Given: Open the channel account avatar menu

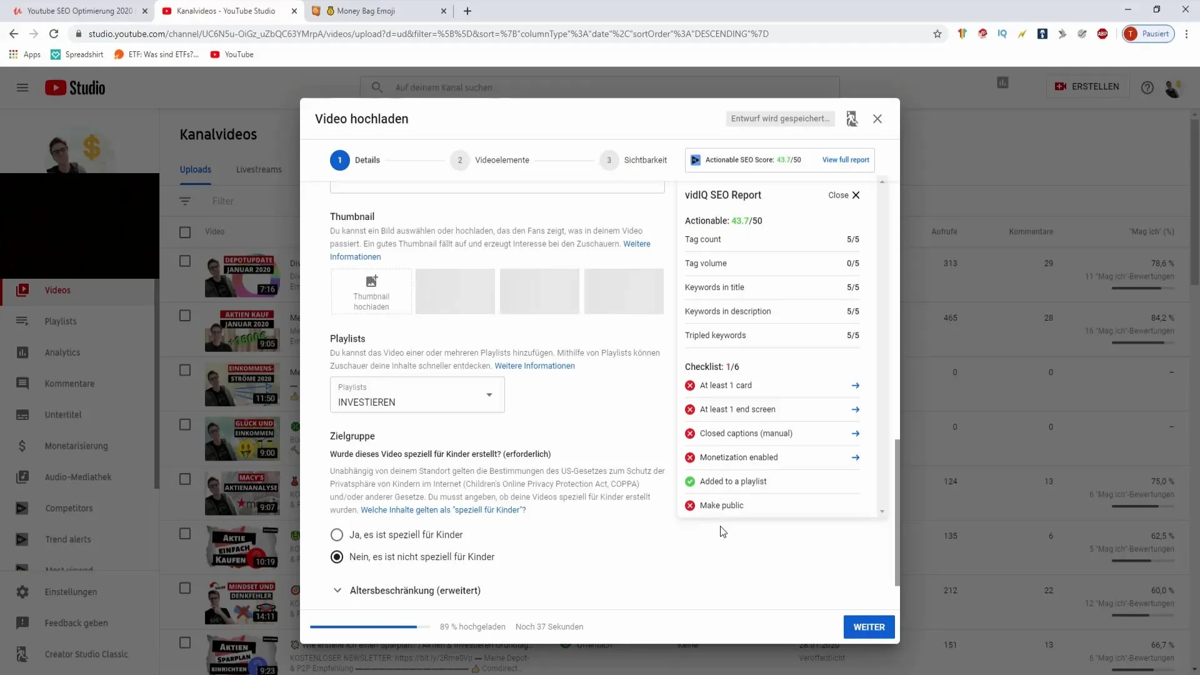Looking at the screenshot, I should [1173, 88].
